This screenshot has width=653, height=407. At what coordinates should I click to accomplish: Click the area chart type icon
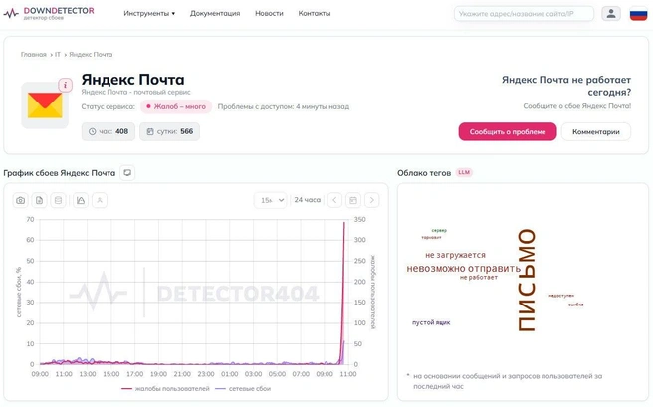[x=81, y=201]
